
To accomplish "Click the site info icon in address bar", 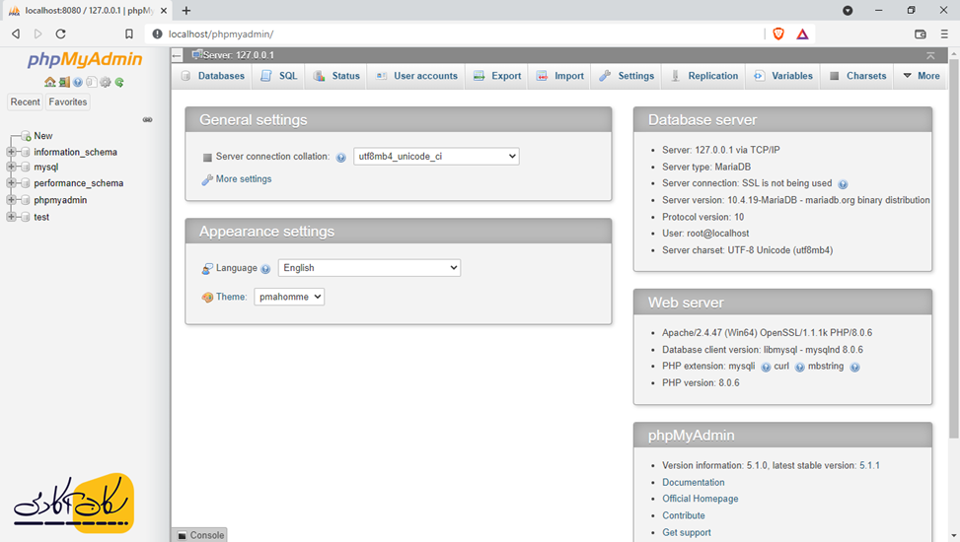I will point(157,34).
